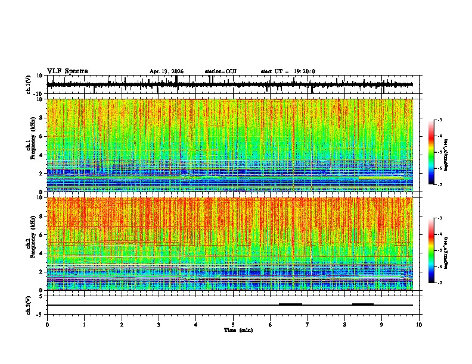Click the time axis tick label "6"
The width and height of the screenshot is (472, 364).
[270, 325]
